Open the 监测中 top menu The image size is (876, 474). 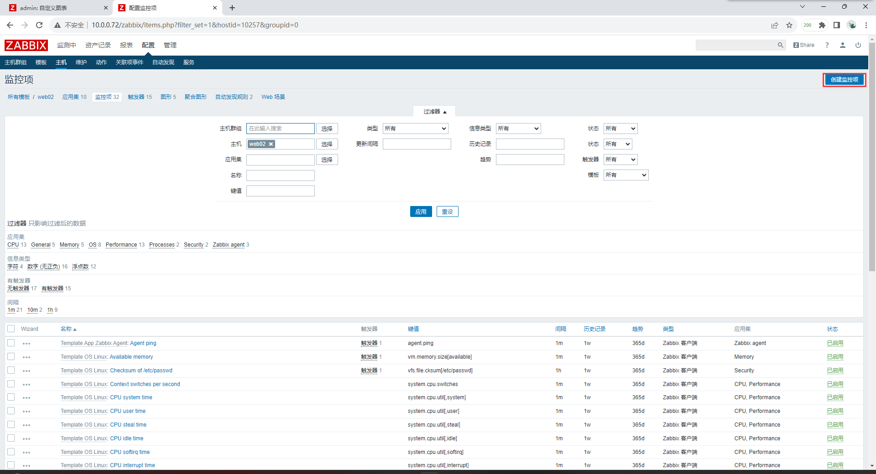pyautogui.click(x=67, y=45)
